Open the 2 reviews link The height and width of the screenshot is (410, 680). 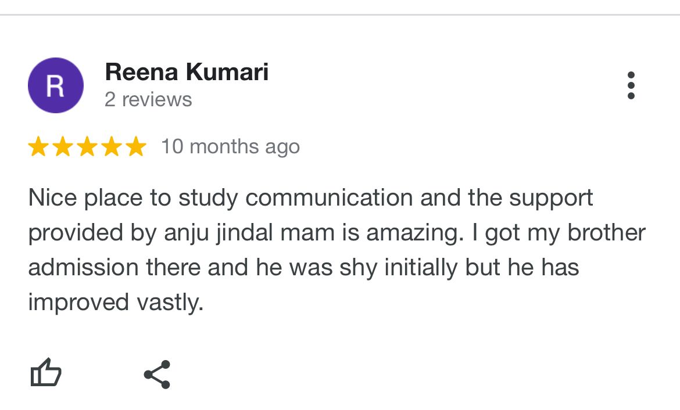(148, 99)
